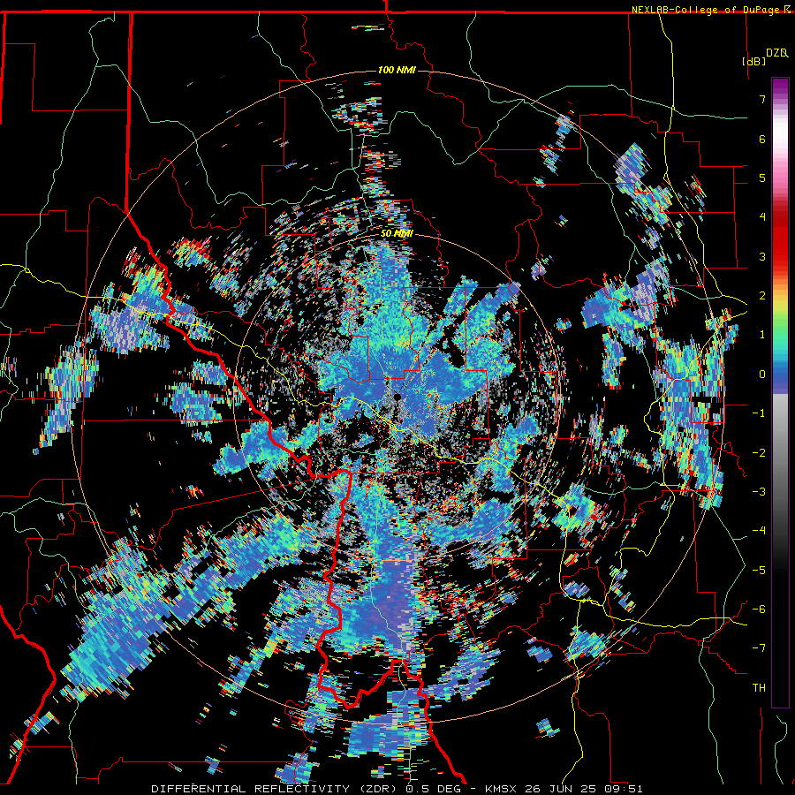This screenshot has height=795, width=795.
Task: Click the -2 value on the ZDR scale
Action: click(x=759, y=453)
